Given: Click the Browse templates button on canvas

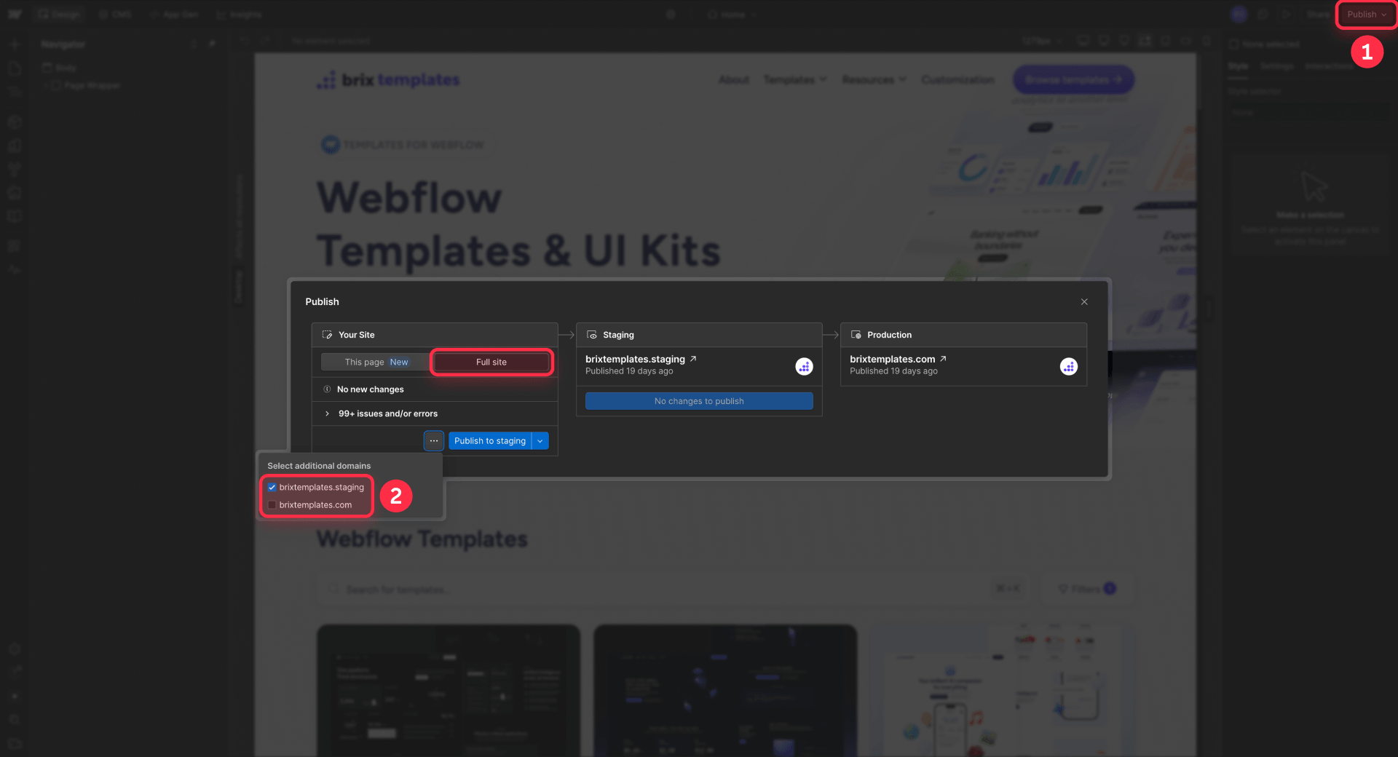Looking at the screenshot, I should [1073, 79].
